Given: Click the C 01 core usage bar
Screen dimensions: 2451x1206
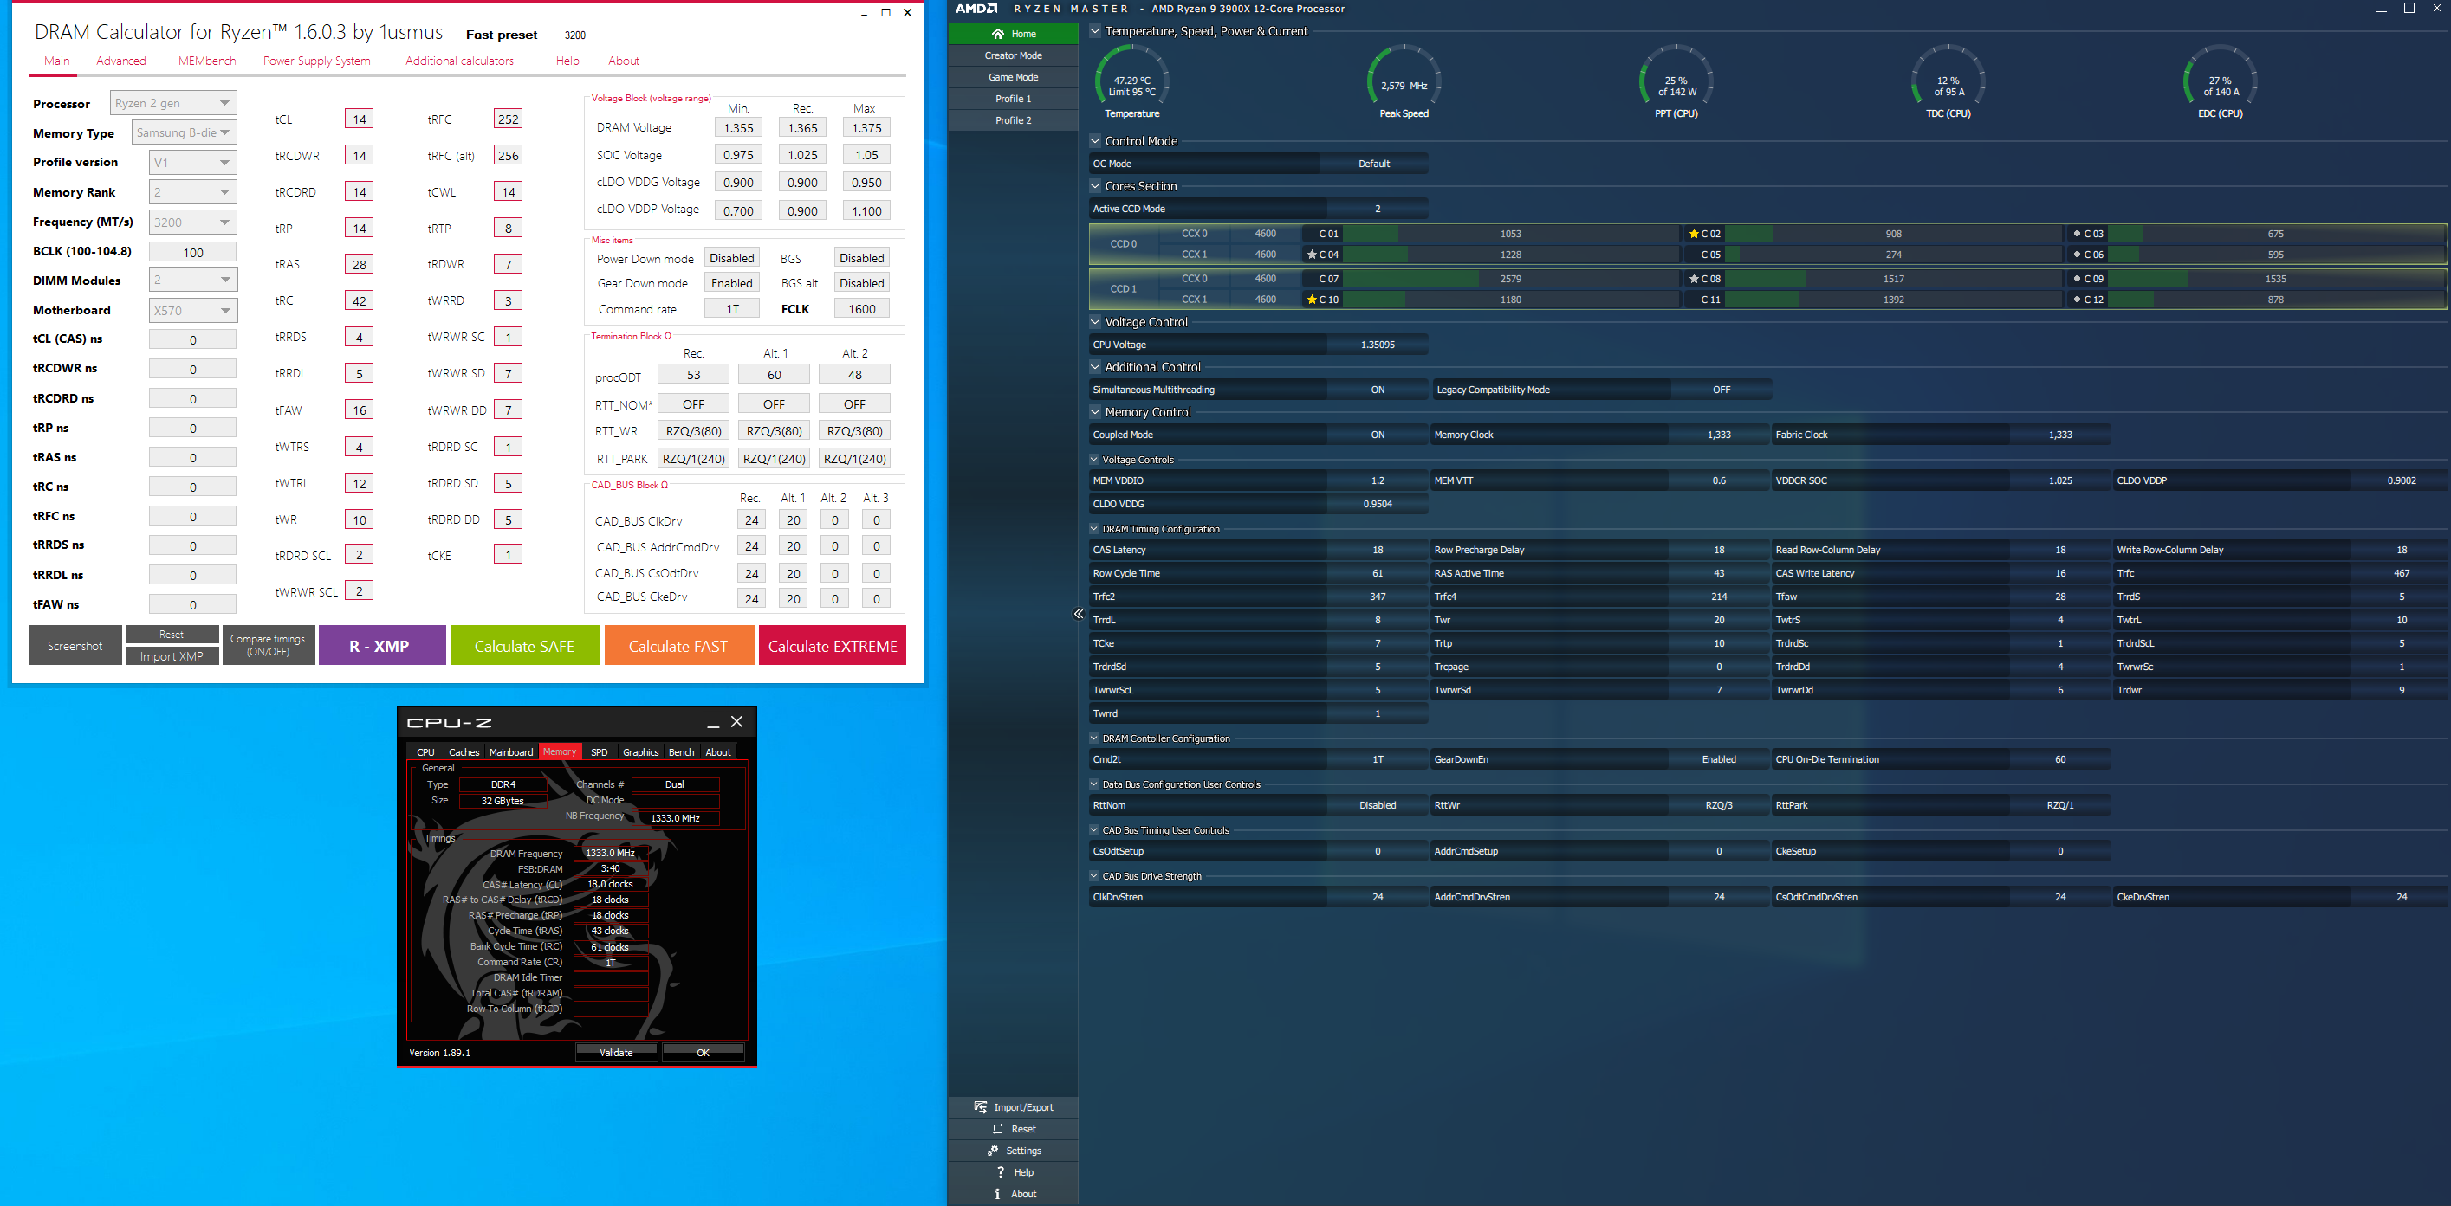Looking at the screenshot, I should [1511, 234].
